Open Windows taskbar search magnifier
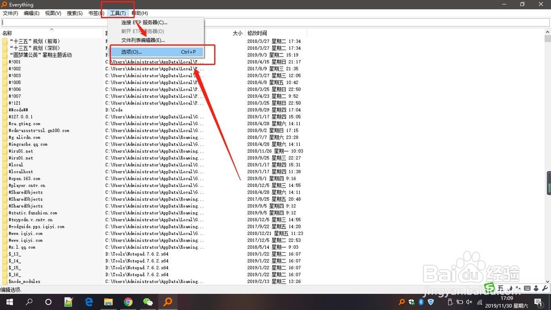 coord(29,302)
